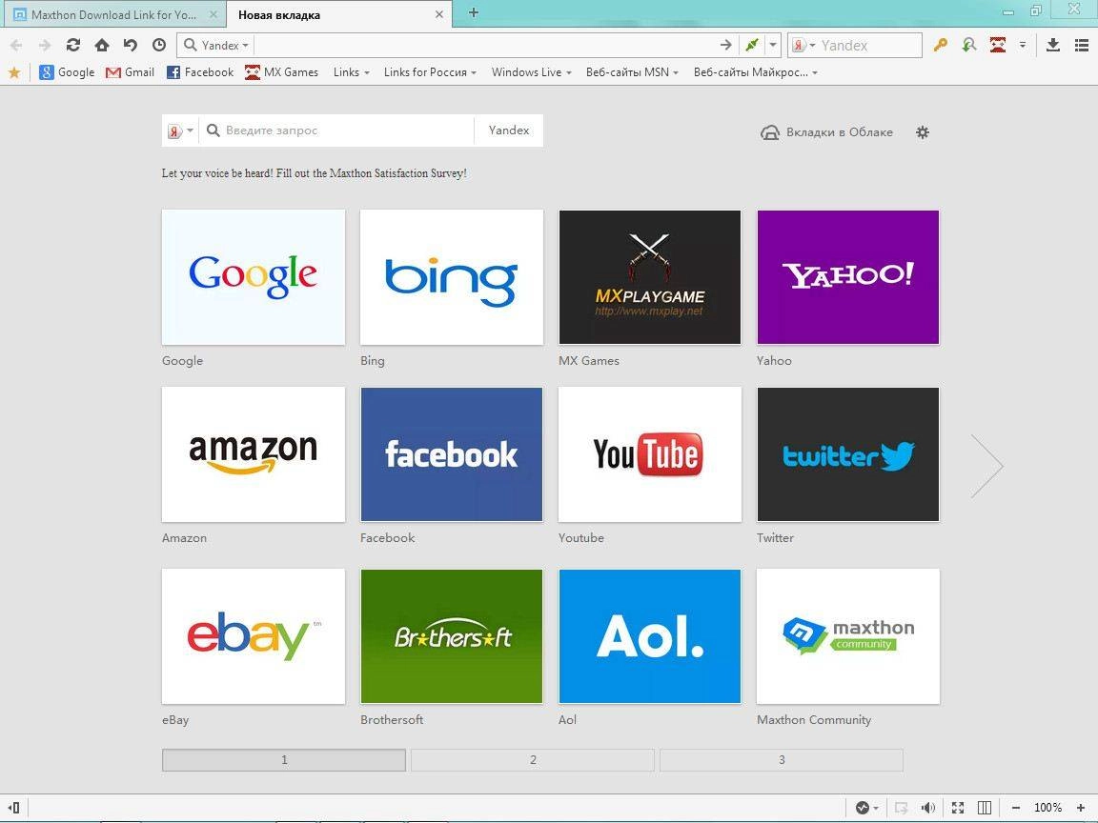
Task: Open the Aol quick access tile
Action: (650, 636)
